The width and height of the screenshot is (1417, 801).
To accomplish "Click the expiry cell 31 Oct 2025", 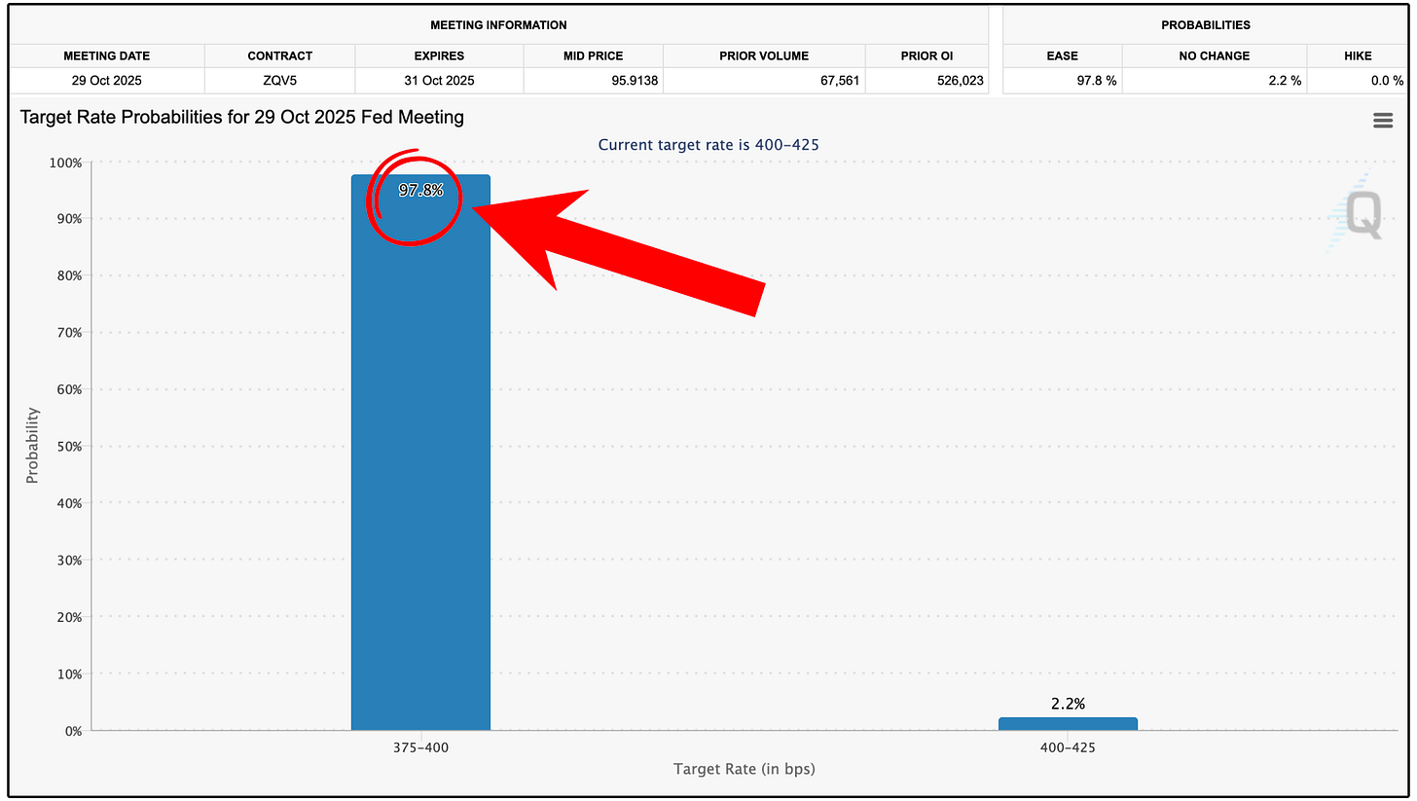I will (439, 81).
